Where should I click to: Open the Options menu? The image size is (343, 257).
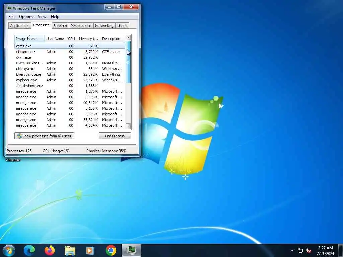coord(26,17)
